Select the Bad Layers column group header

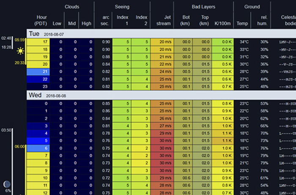(203, 7)
